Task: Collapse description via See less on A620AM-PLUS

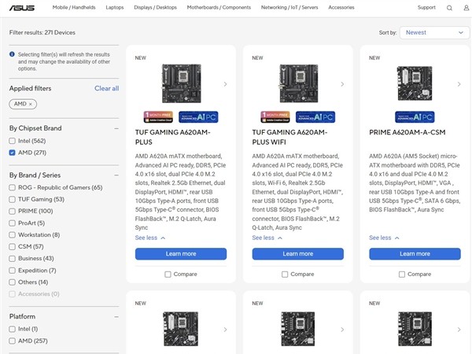Action: 150,238
